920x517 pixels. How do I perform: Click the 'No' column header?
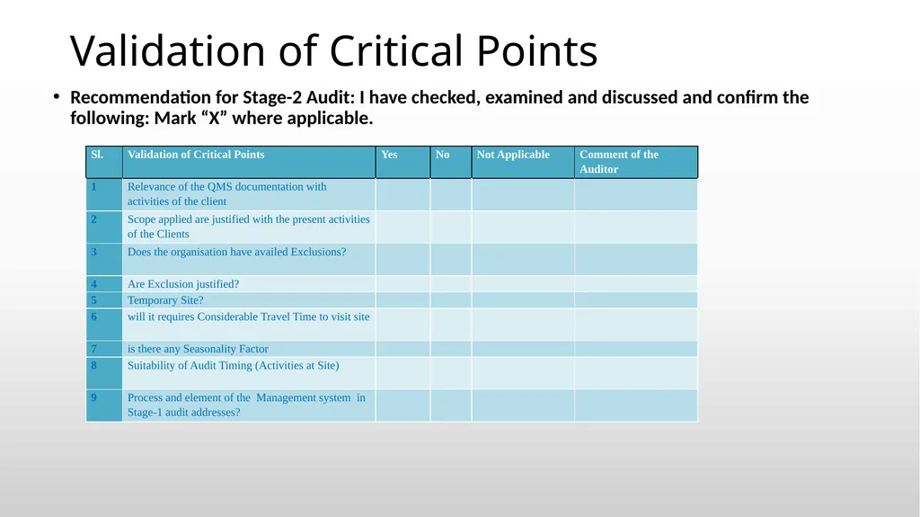coord(451,162)
